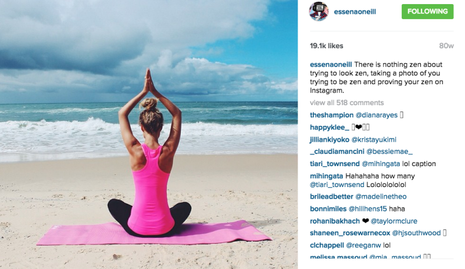Image resolution: width=465 pixels, height=269 pixels.
Task: Visit happyklee_ commenter profile
Action: [330, 128]
